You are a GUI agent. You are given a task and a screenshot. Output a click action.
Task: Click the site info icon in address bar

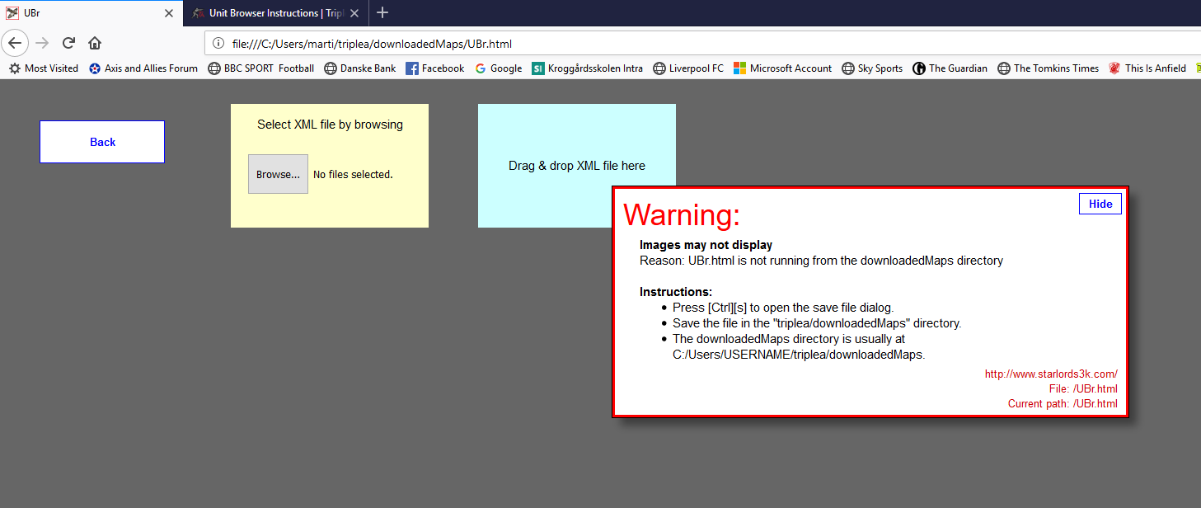point(218,44)
